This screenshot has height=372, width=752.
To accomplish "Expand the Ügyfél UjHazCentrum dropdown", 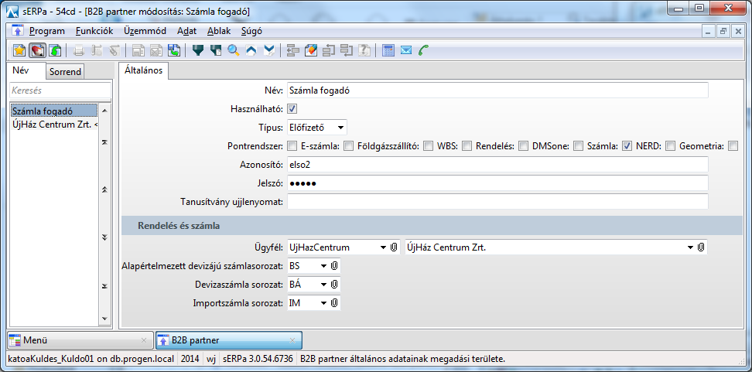I will point(383,247).
